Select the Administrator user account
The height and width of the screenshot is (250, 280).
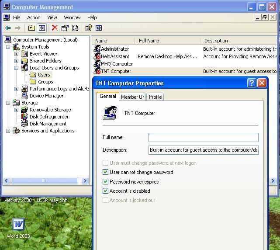click(114, 49)
